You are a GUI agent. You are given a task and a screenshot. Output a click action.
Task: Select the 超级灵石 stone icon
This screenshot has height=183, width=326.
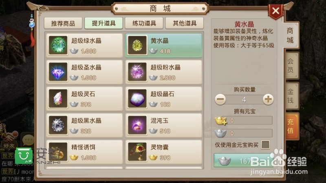58,98
